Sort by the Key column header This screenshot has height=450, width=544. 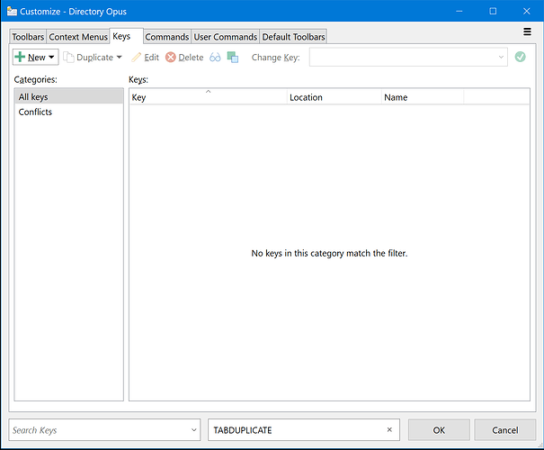pyautogui.click(x=209, y=97)
